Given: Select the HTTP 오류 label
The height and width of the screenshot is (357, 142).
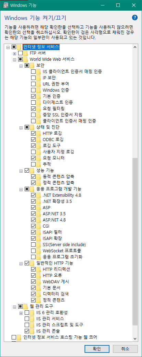Looking at the screenshot, I should tap(52, 276).
